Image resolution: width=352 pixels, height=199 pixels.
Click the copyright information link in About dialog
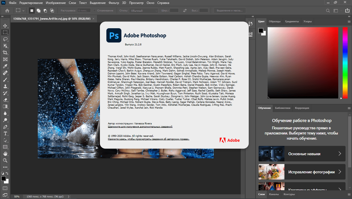149,139
